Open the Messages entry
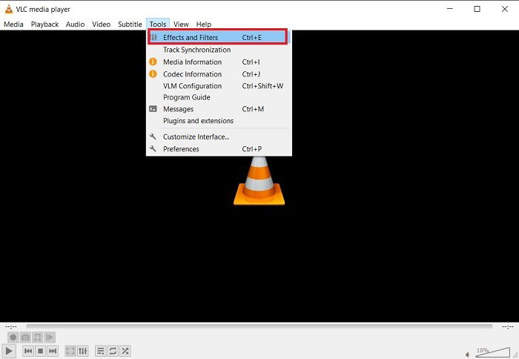The image size is (519, 359). [219, 109]
